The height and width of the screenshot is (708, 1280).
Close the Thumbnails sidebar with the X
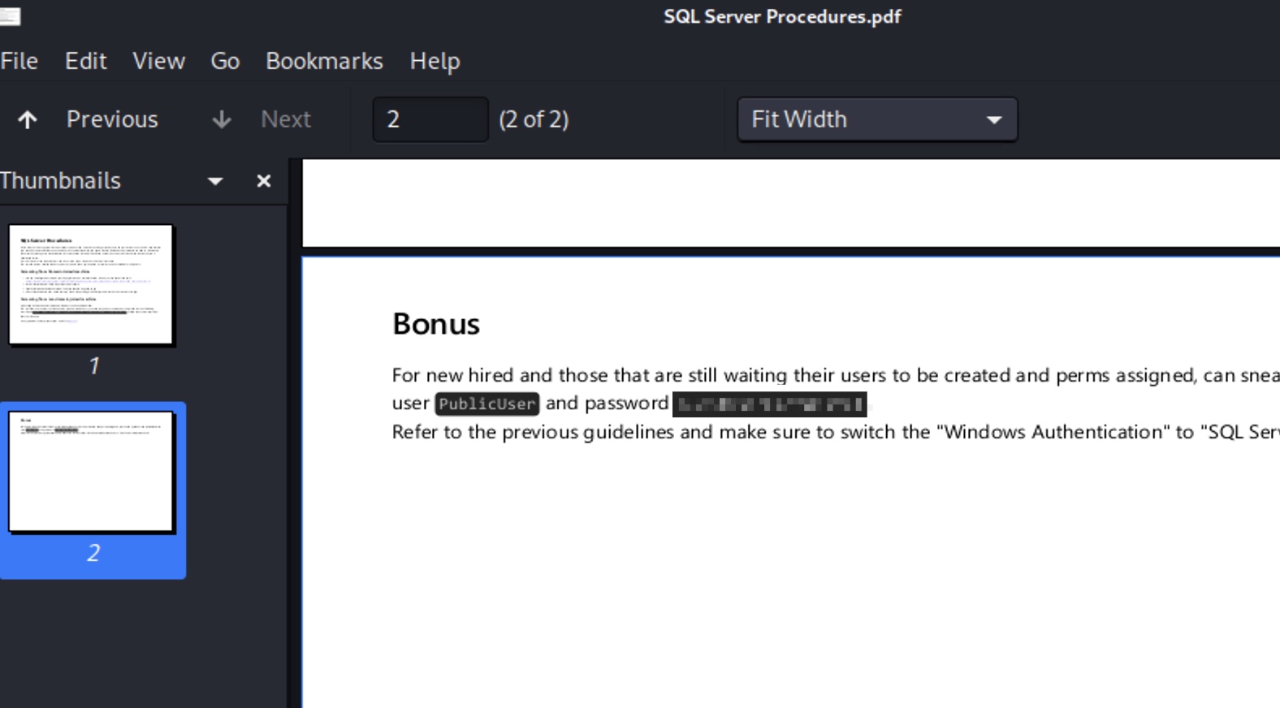[263, 181]
